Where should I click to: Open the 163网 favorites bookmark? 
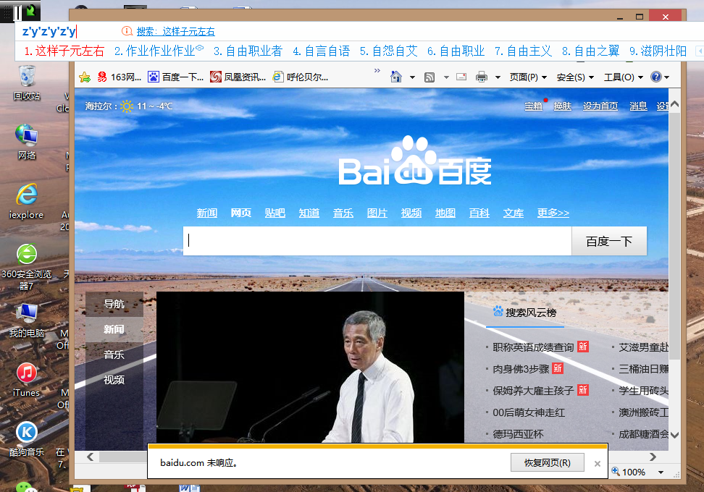click(x=119, y=77)
